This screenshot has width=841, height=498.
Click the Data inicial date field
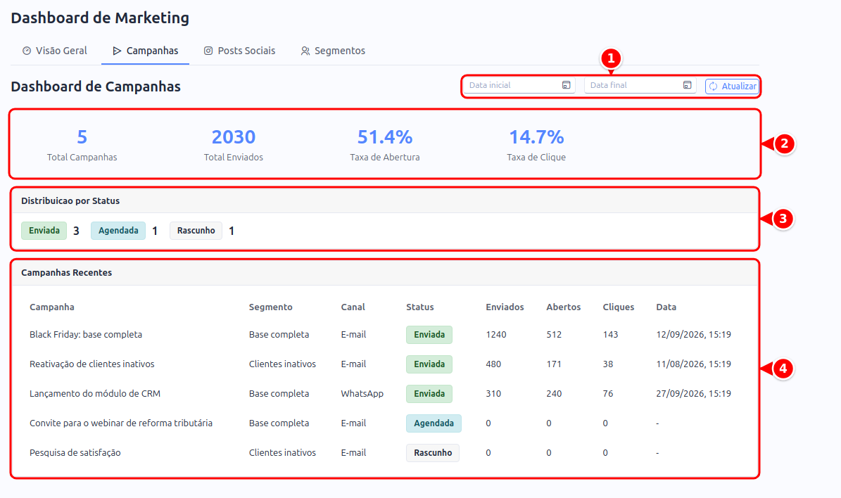[519, 85]
